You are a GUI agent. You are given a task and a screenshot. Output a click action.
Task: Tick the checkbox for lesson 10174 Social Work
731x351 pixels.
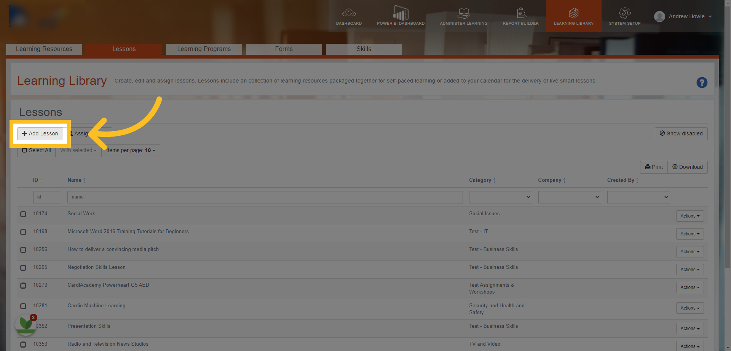[23, 214]
